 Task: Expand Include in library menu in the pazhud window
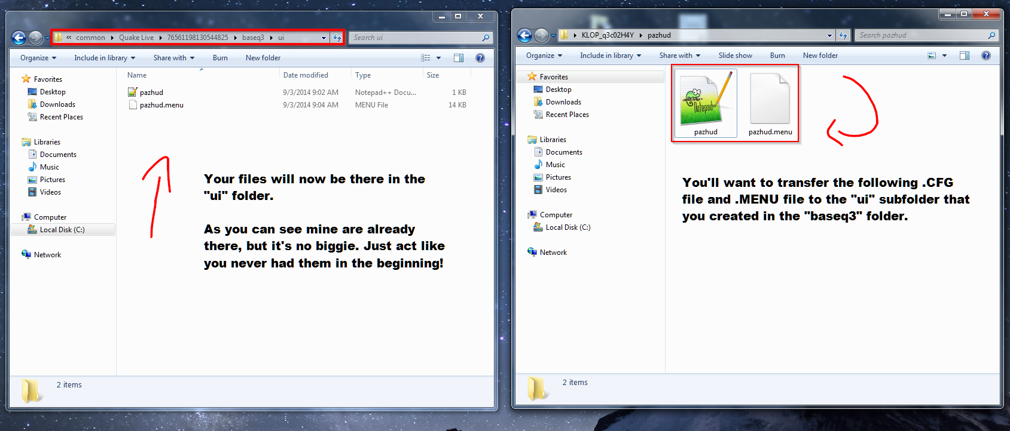click(610, 56)
